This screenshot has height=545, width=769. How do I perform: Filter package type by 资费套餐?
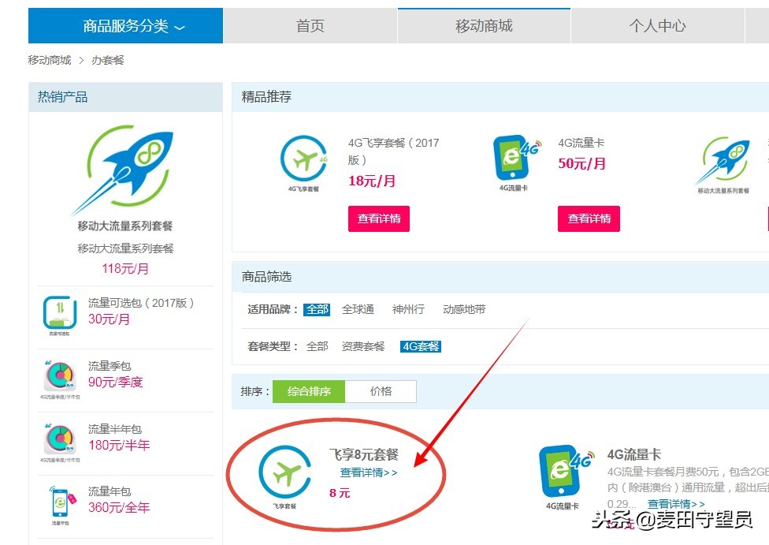click(363, 346)
